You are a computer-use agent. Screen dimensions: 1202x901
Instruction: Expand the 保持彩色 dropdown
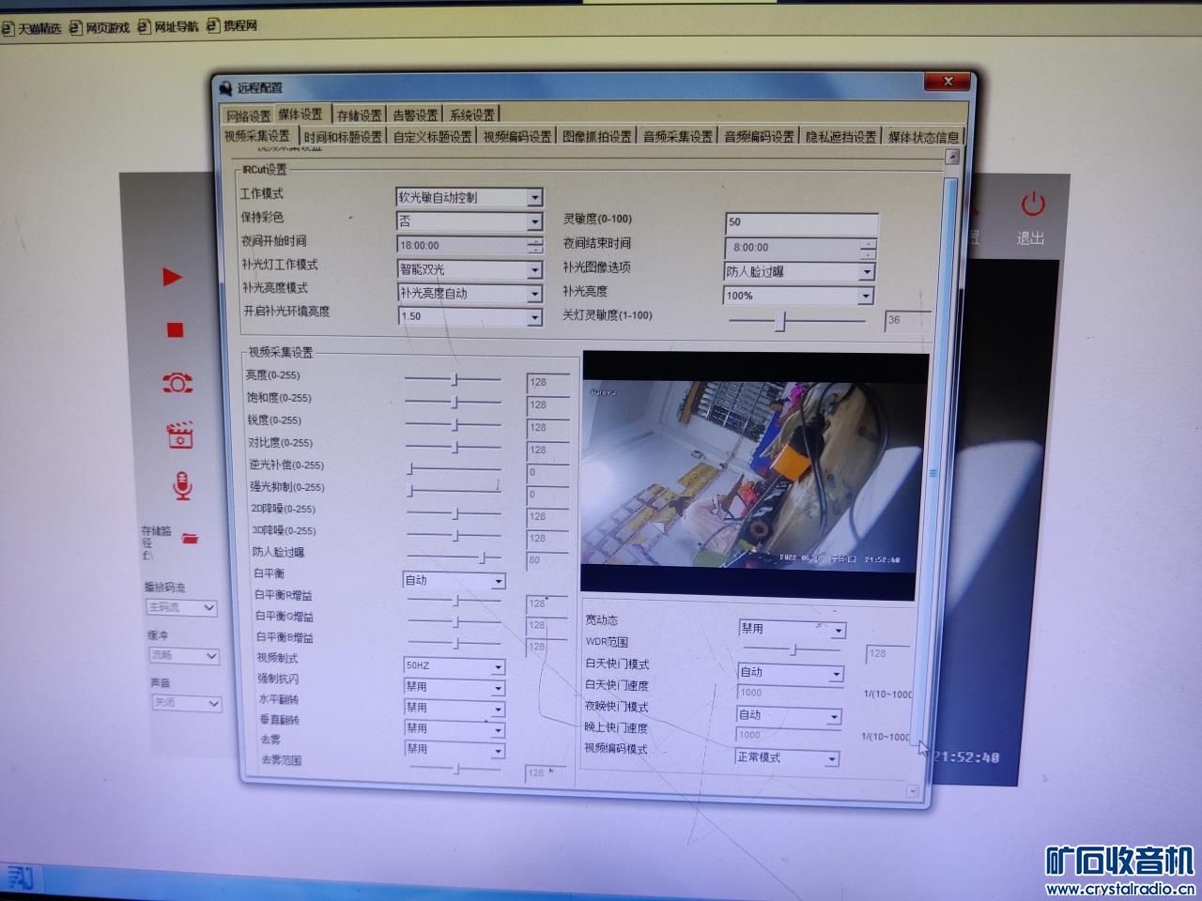(534, 222)
